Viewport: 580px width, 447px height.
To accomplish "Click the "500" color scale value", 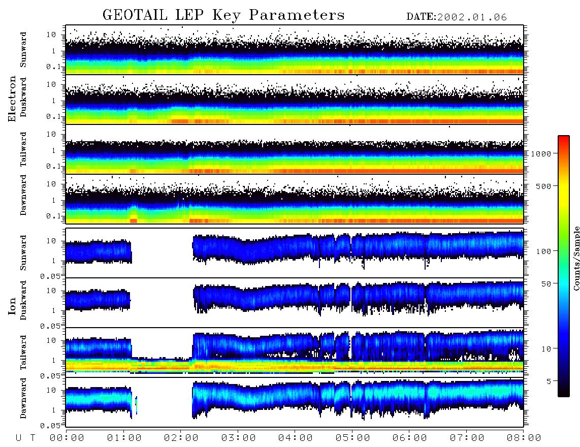I will pos(543,186).
